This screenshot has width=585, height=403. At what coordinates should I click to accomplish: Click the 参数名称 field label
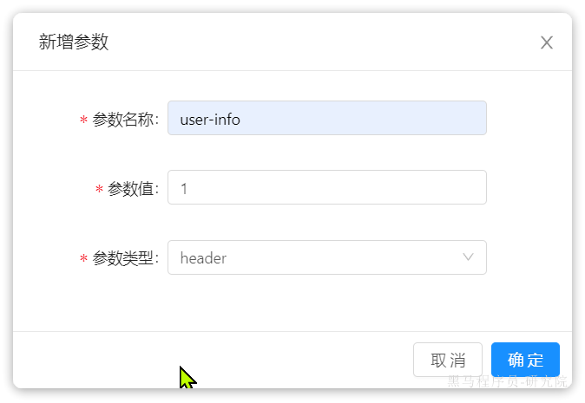(126, 120)
